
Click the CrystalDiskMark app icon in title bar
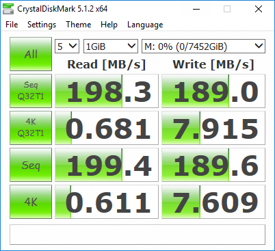coord(8,9)
